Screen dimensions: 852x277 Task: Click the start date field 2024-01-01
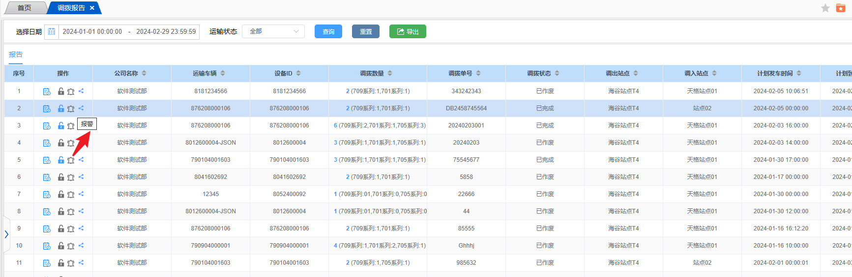pos(92,31)
